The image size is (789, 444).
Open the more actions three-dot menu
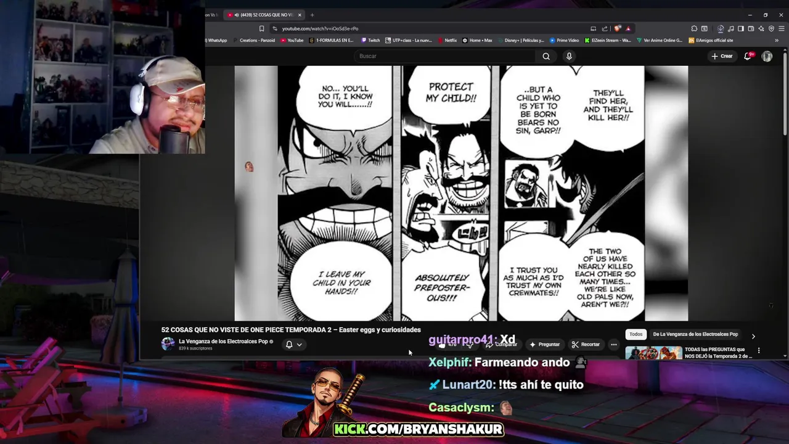[x=613, y=345]
